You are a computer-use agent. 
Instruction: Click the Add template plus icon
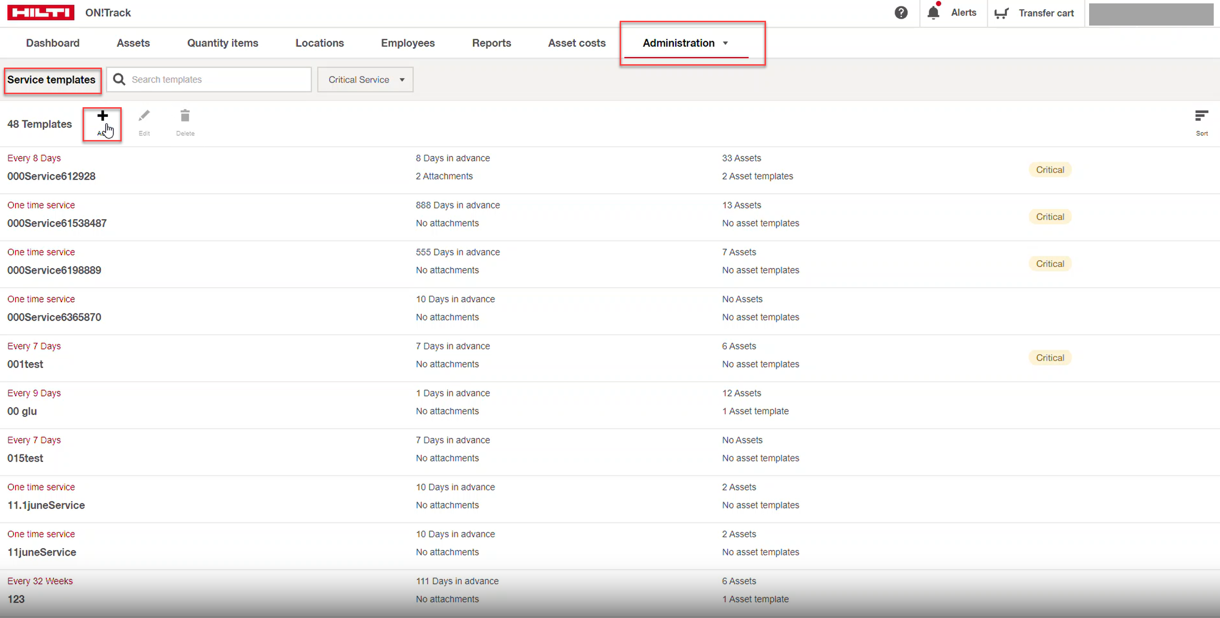[x=102, y=116]
